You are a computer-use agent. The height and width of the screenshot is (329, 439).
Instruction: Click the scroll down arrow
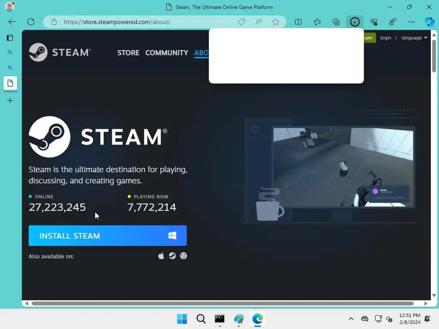[434, 295]
